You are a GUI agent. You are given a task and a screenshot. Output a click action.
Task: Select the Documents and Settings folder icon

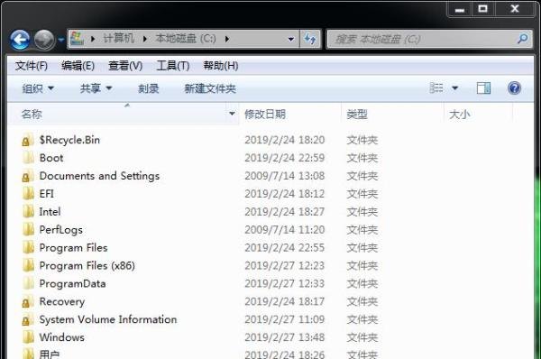[28, 176]
